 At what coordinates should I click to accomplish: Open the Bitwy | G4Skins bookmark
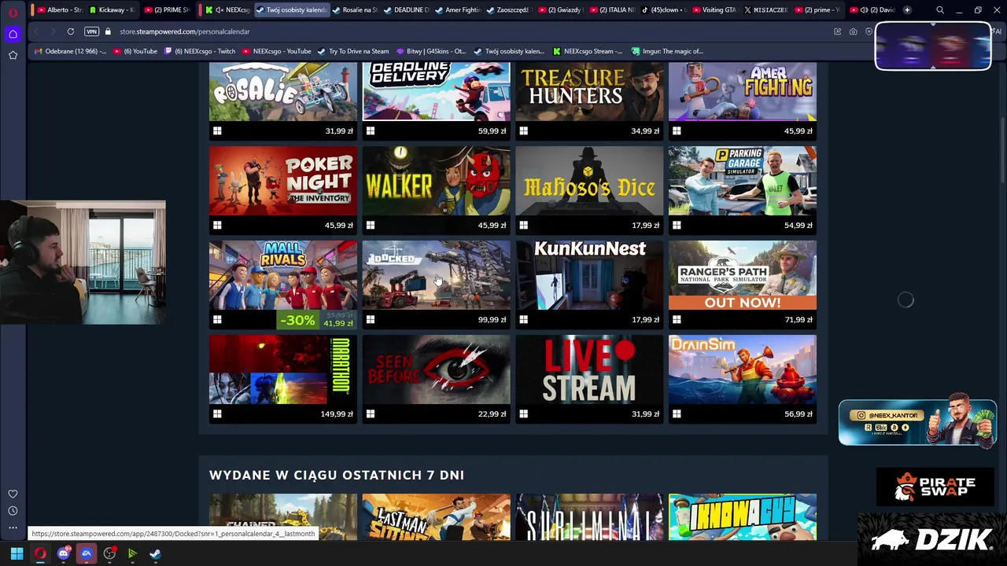(431, 51)
